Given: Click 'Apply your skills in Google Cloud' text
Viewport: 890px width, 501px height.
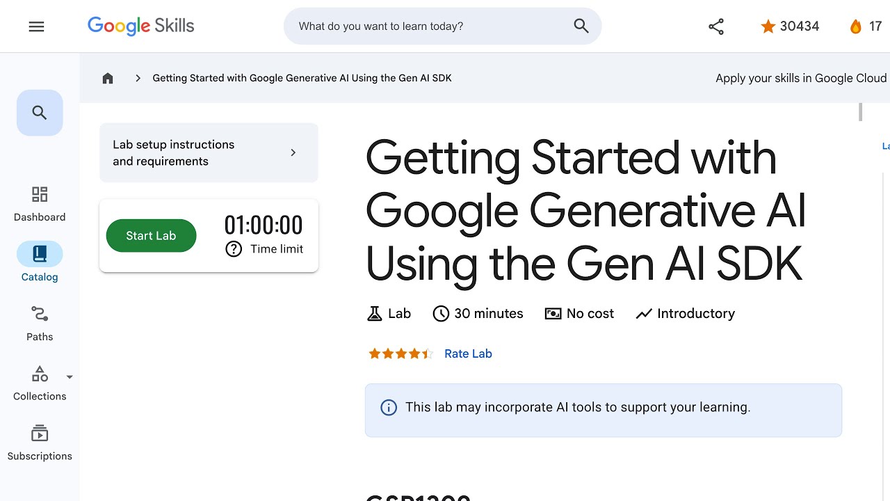Looking at the screenshot, I should 801,78.
